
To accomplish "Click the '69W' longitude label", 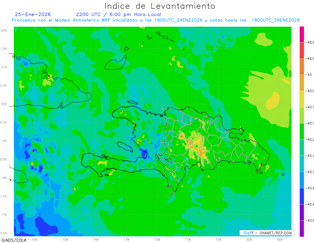I will [x=249, y=239].
